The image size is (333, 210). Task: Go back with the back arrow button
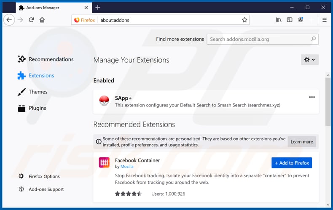(x=9, y=20)
